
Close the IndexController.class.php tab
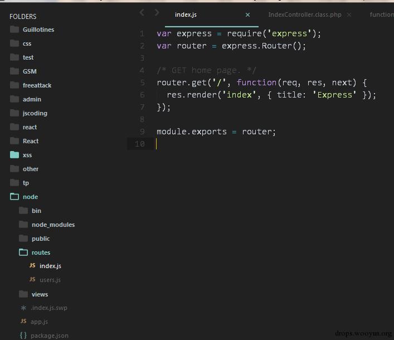349,15
